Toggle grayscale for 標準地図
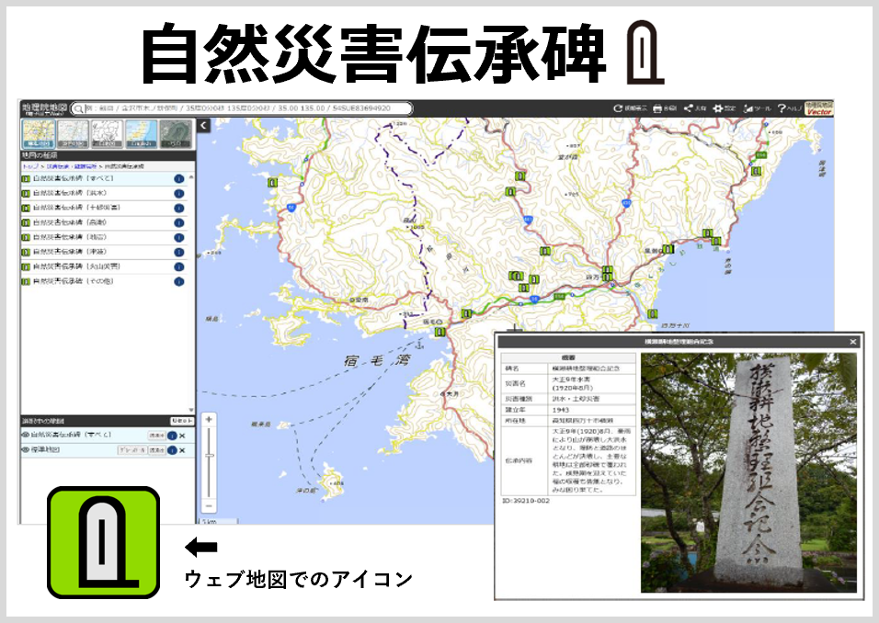 tap(132, 450)
